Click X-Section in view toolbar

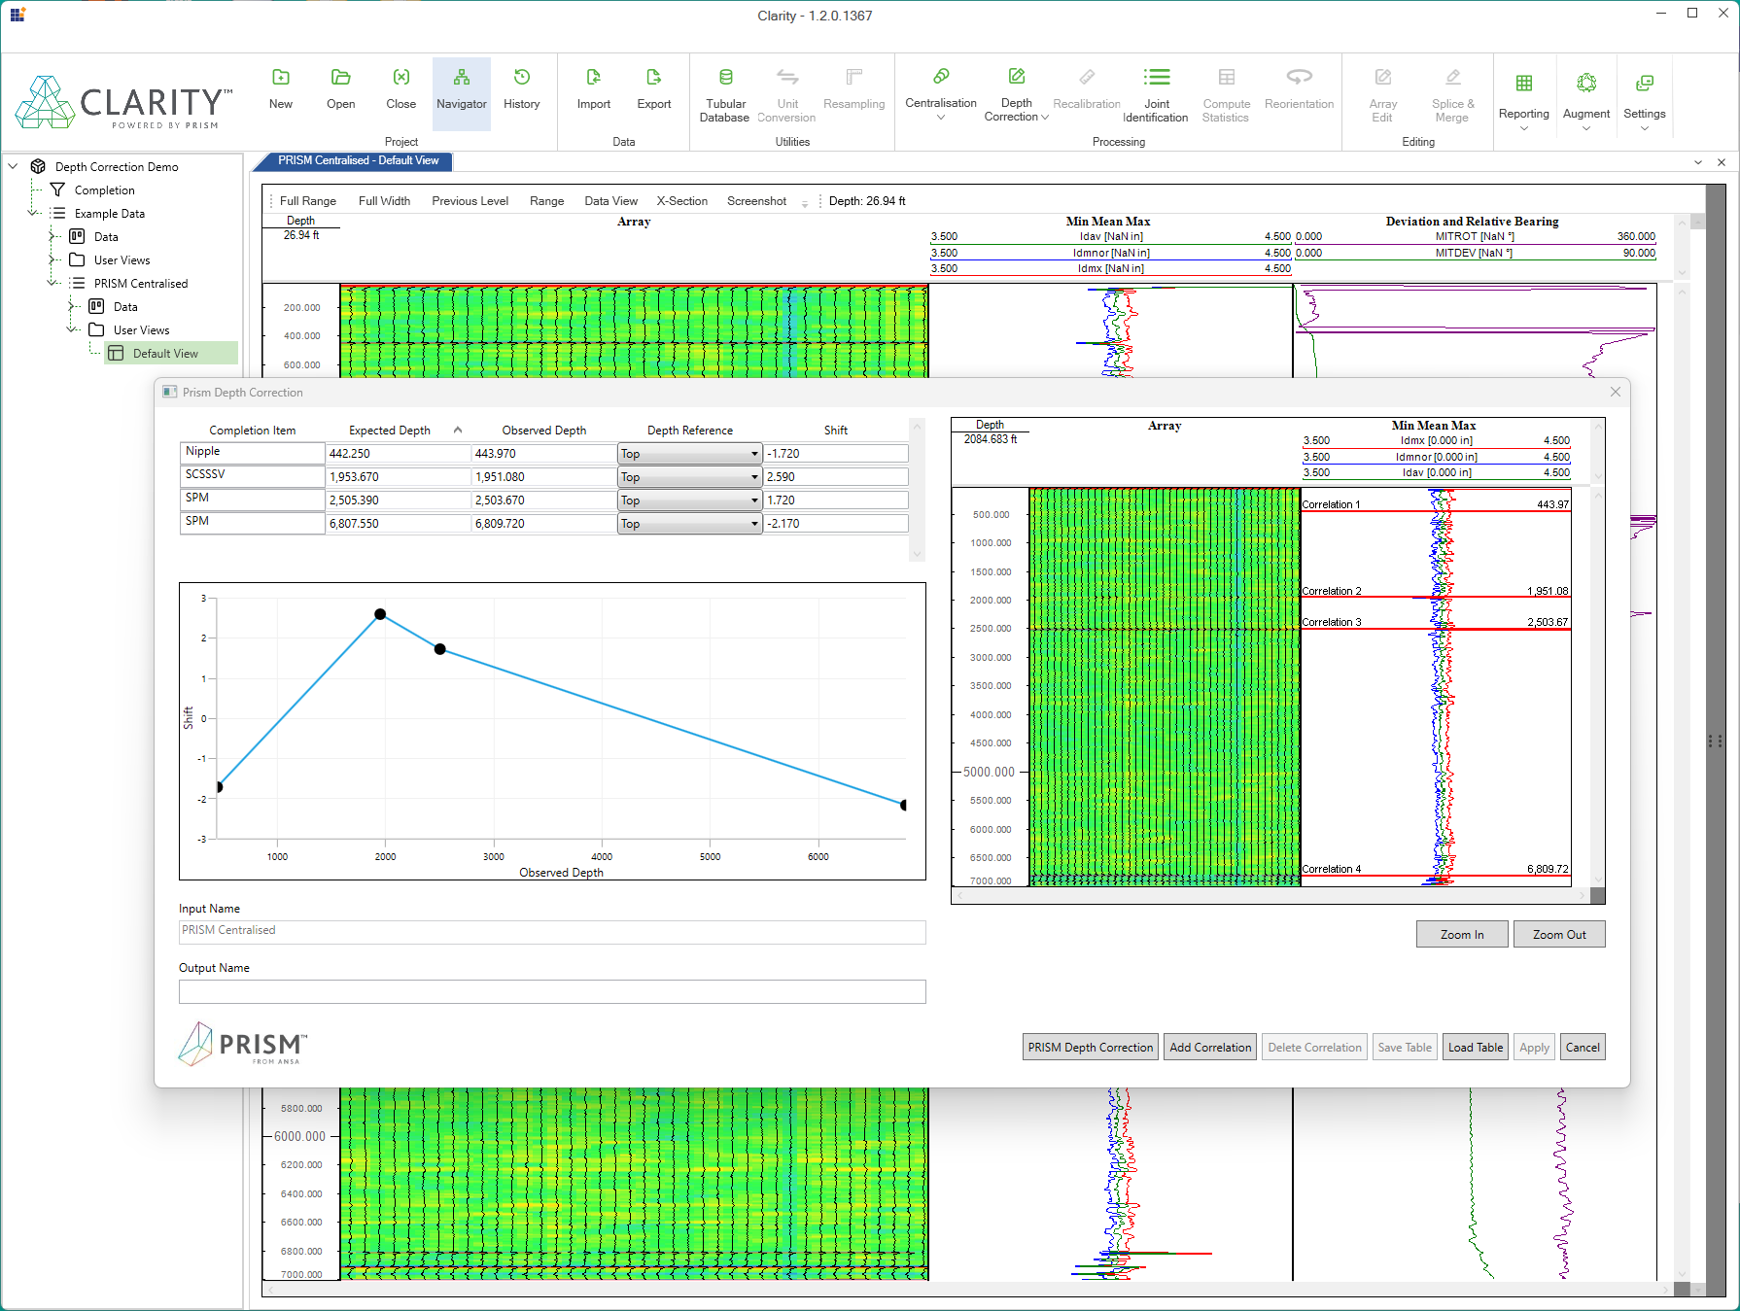pyautogui.click(x=681, y=201)
